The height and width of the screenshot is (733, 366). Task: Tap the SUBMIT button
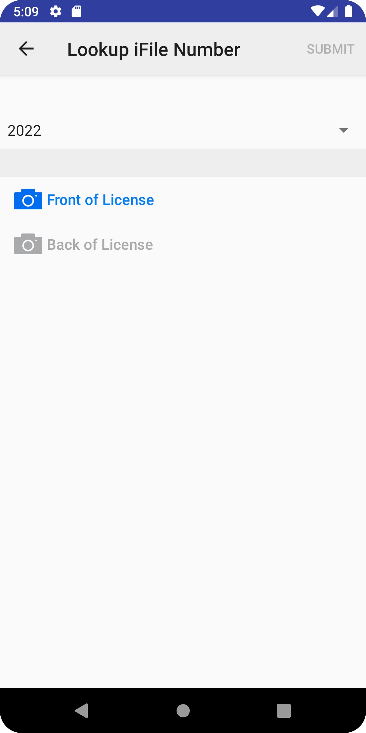pos(330,49)
